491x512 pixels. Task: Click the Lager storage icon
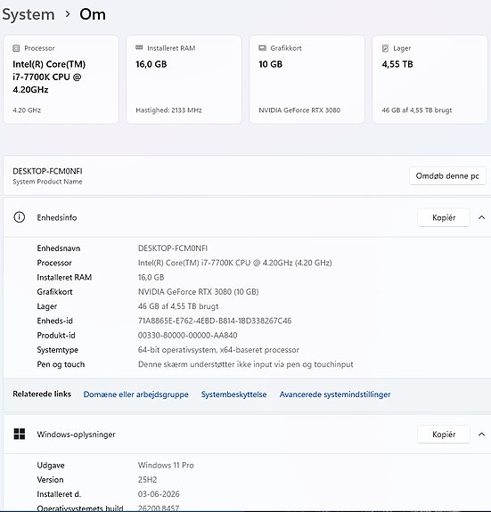[385, 48]
